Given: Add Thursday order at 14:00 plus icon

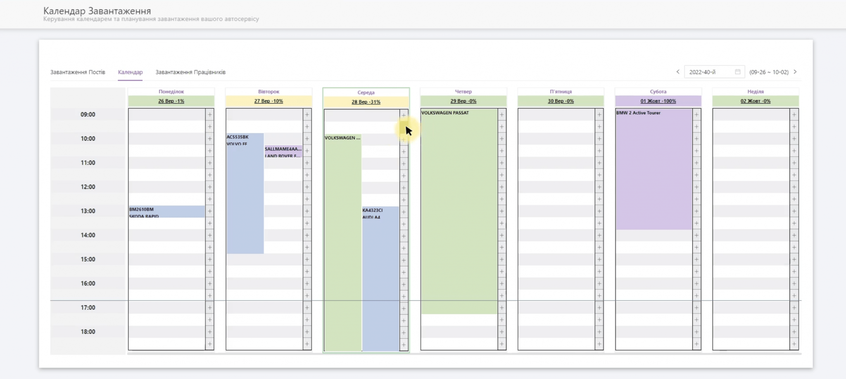Looking at the screenshot, I should tap(502, 235).
